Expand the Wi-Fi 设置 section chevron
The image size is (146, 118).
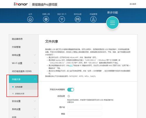coord(35,63)
